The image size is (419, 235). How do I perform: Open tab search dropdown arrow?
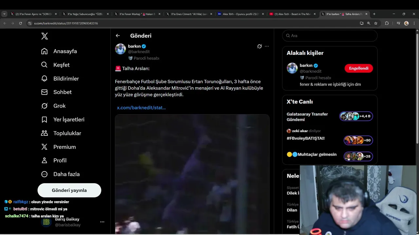click(x=4, y=14)
